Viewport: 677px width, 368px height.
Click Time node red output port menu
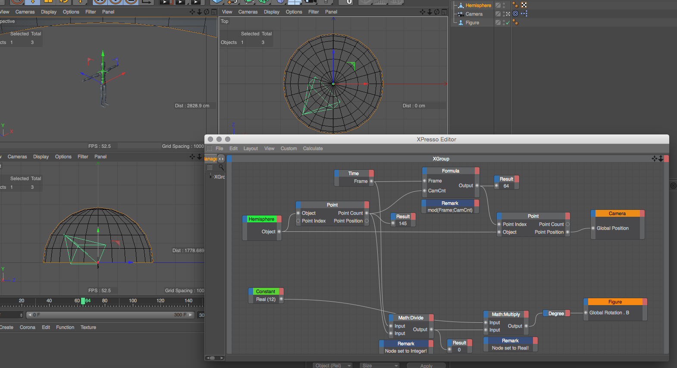(x=371, y=173)
